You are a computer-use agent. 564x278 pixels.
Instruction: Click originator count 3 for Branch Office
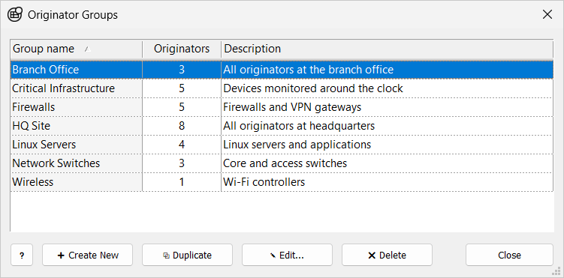(x=182, y=70)
